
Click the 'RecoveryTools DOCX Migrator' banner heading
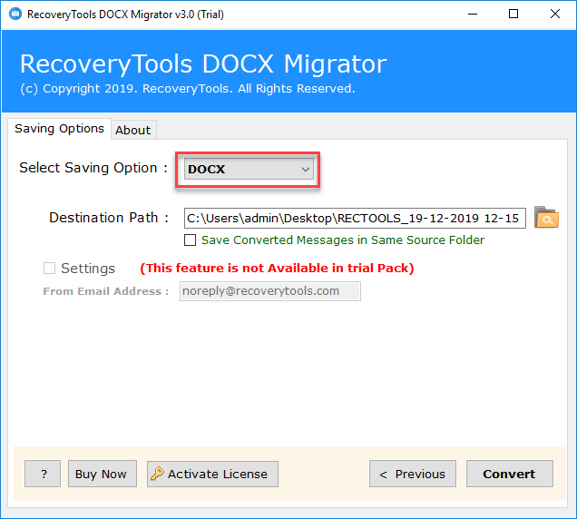tap(203, 64)
